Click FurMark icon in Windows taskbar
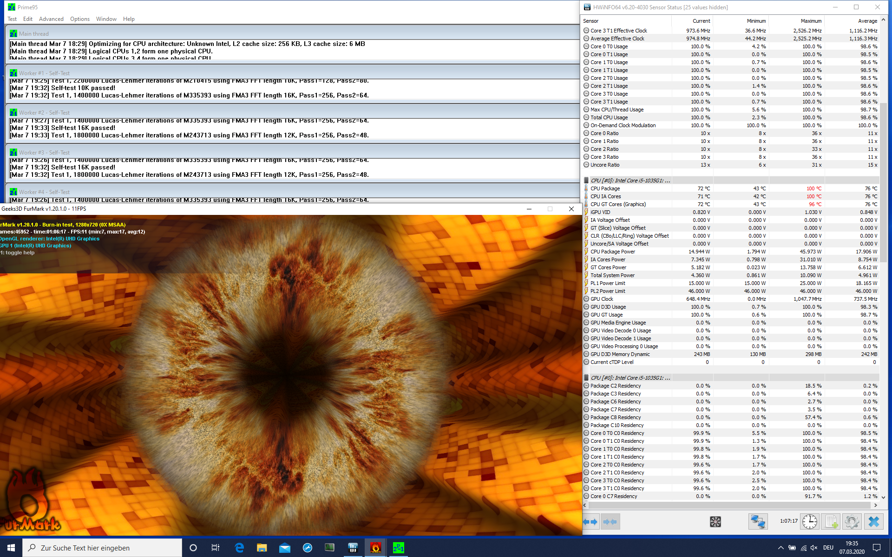The width and height of the screenshot is (892, 557). tap(375, 548)
